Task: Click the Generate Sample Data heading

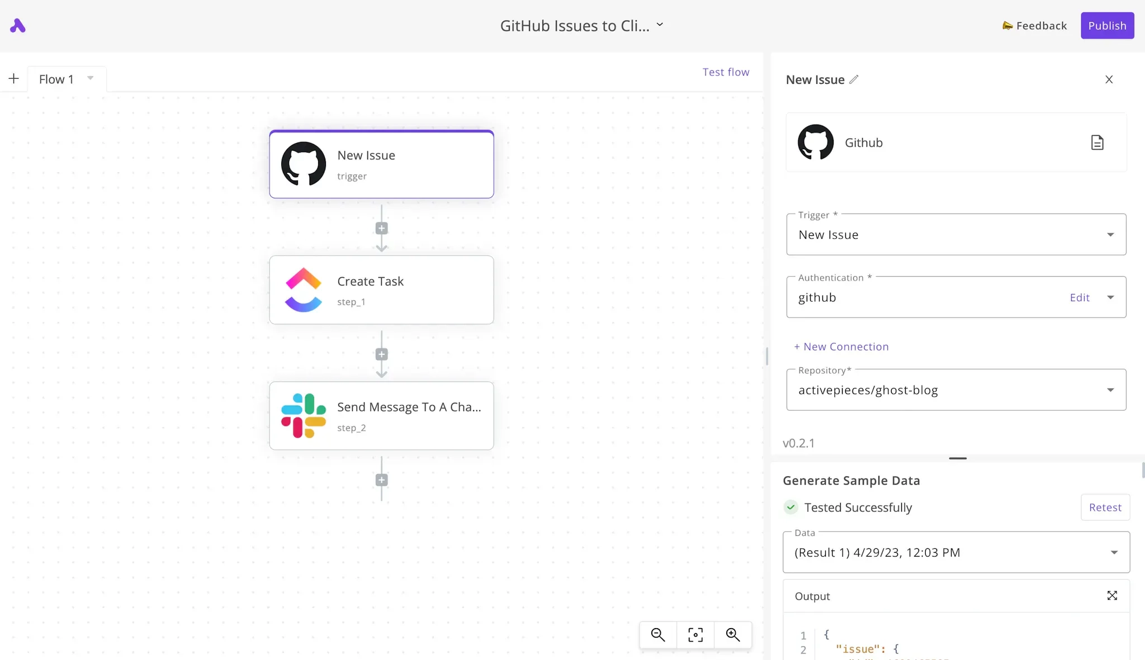Action: pos(851,481)
